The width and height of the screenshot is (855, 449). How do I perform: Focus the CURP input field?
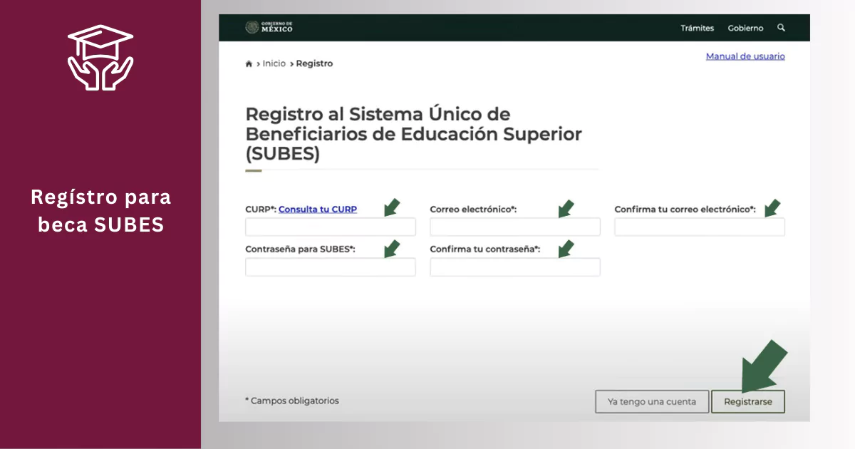331,227
